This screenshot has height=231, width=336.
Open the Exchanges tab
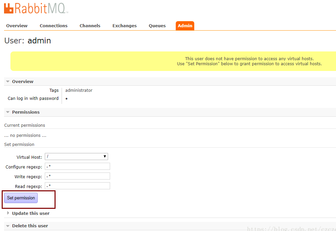click(x=125, y=26)
